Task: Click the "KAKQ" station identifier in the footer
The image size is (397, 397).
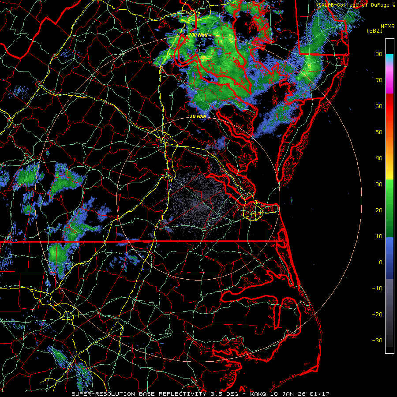Action: tap(258, 394)
